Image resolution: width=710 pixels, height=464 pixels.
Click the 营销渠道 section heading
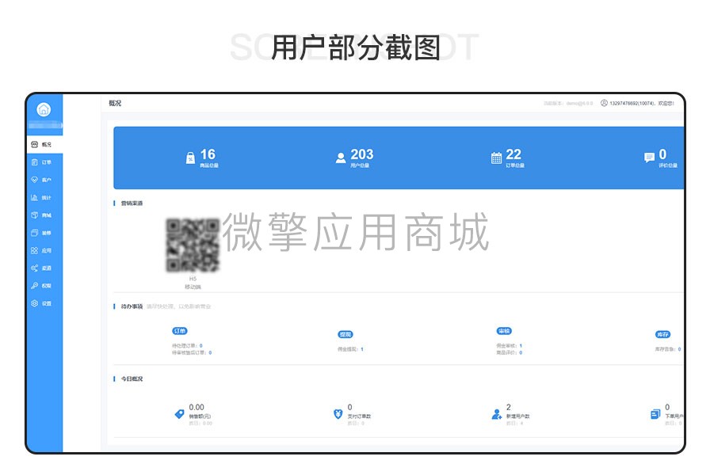click(x=132, y=203)
